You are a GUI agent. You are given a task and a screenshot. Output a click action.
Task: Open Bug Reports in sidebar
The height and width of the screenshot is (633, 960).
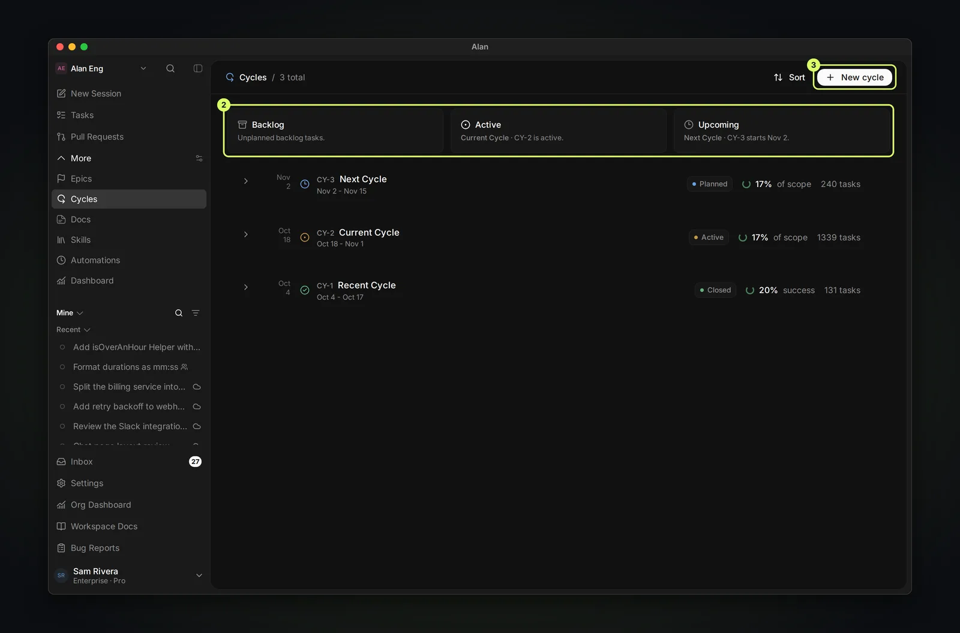(x=129, y=548)
